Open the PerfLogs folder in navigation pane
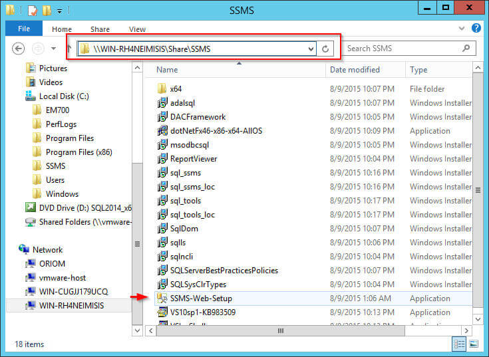This screenshot has width=489, height=357. pos(61,124)
